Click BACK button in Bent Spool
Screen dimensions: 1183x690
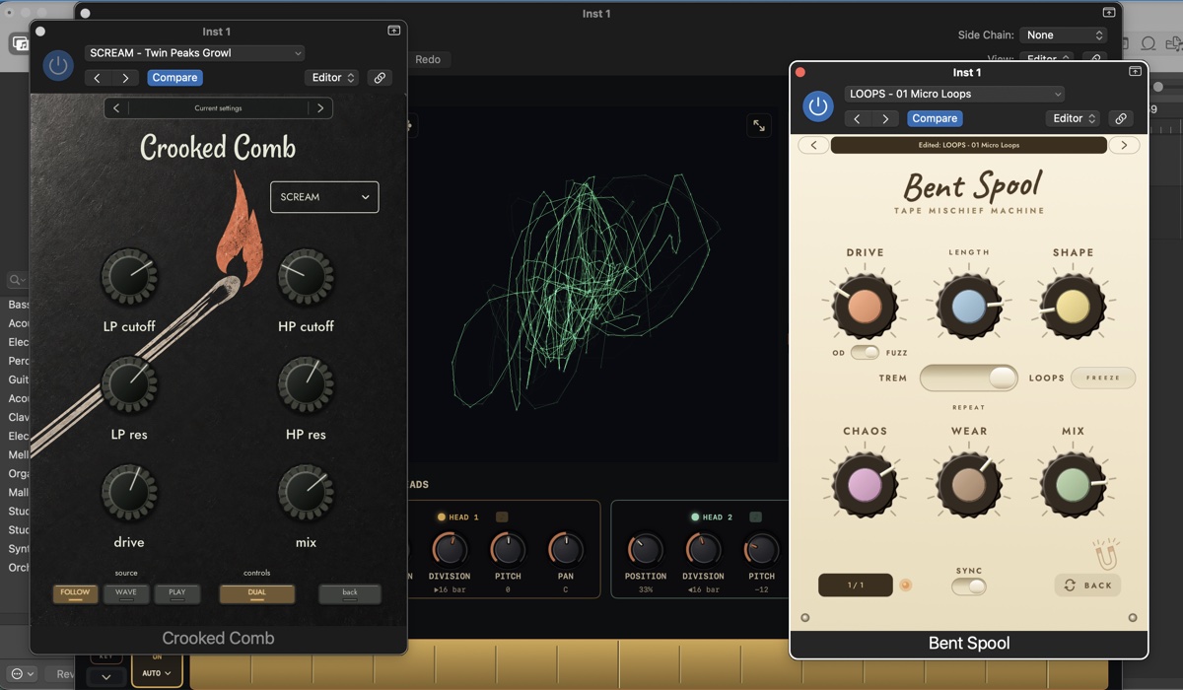click(1087, 586)
